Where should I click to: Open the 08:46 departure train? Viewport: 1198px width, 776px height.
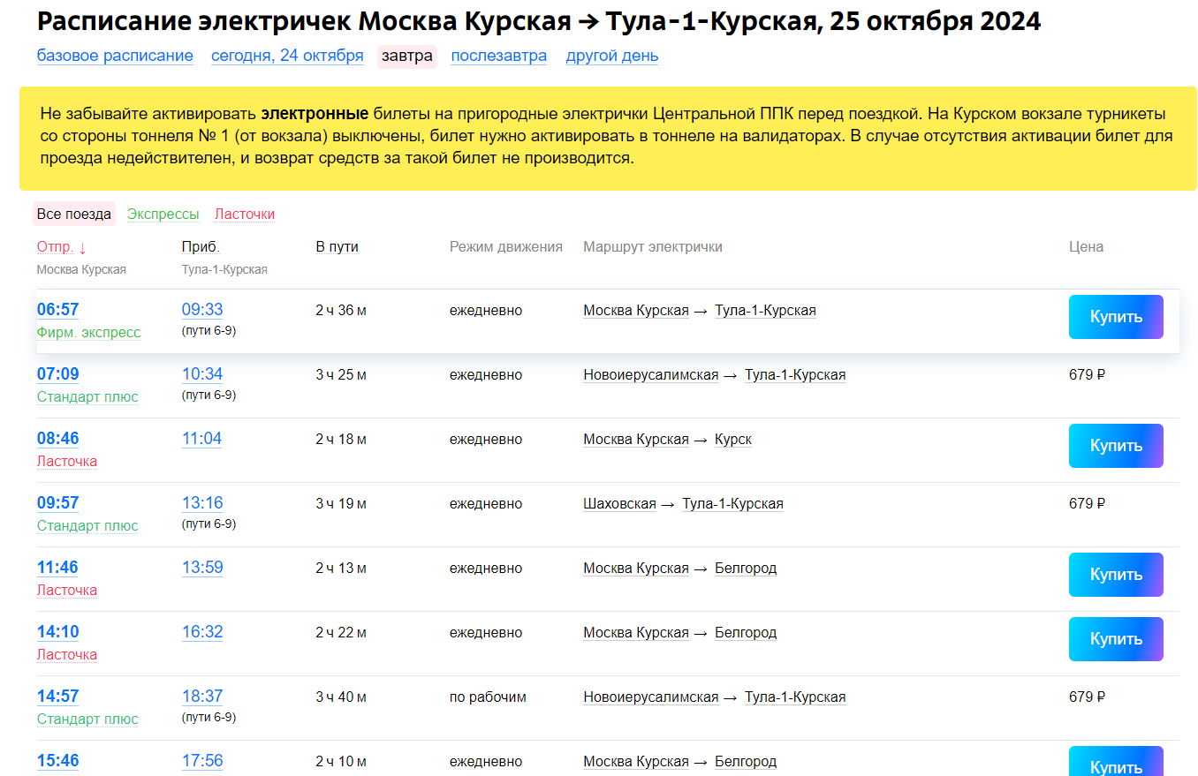58,439
